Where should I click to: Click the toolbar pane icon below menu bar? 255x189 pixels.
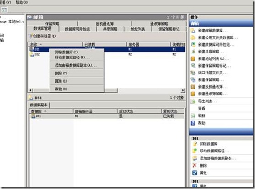coord(4,10)
